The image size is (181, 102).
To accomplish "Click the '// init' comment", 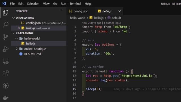I will tap(89, 40).
